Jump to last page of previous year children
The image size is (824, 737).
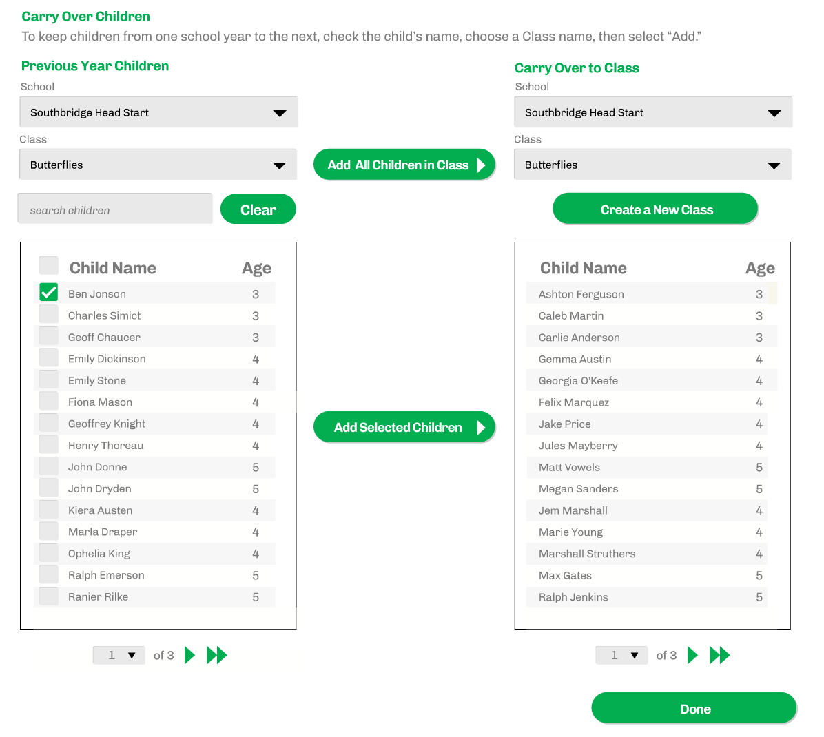coord(217,655)
